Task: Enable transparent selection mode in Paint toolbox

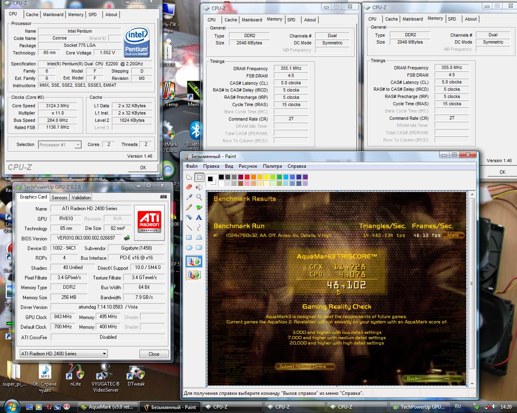Action: (194, 275)
